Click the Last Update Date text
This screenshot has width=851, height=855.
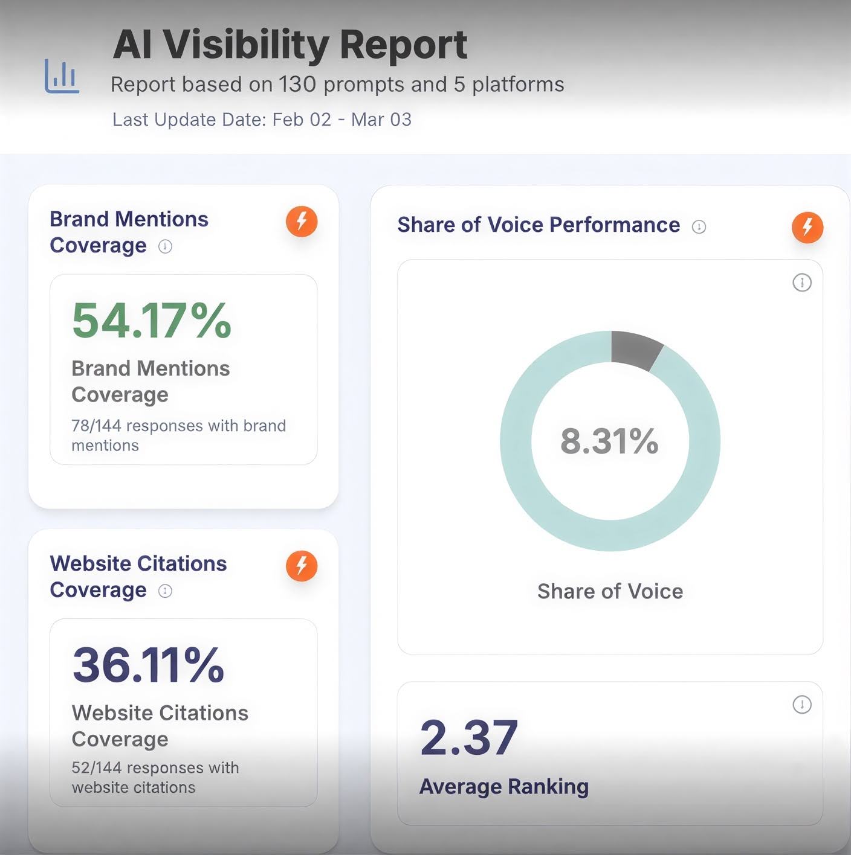(261, 120)
